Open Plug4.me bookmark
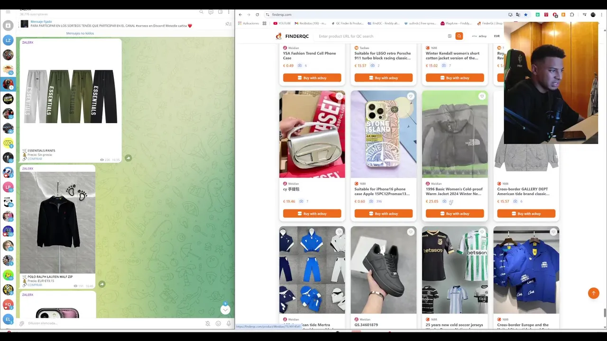 click(456, 23)
